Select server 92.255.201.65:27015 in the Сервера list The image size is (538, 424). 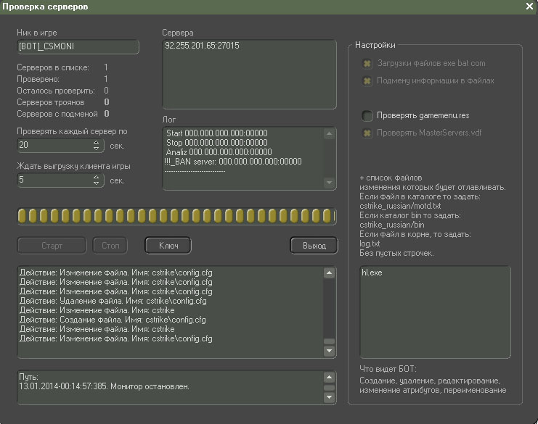click(202, 46)
